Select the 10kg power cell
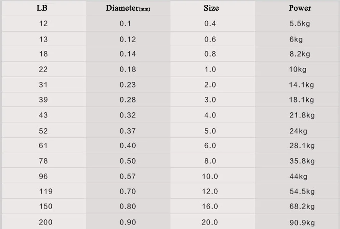This screenshot has height=229, width=340. click(x=297, y=69)
